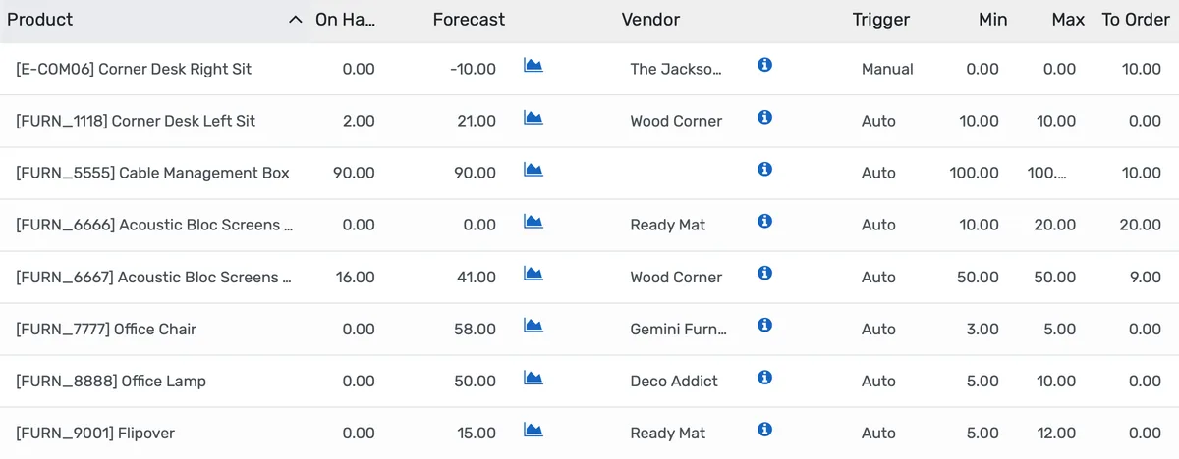Edit To Order value for FURN_6666 row
Image resolution: width=1179 pixels, height=459 pixels.
tap(1140, 226)
